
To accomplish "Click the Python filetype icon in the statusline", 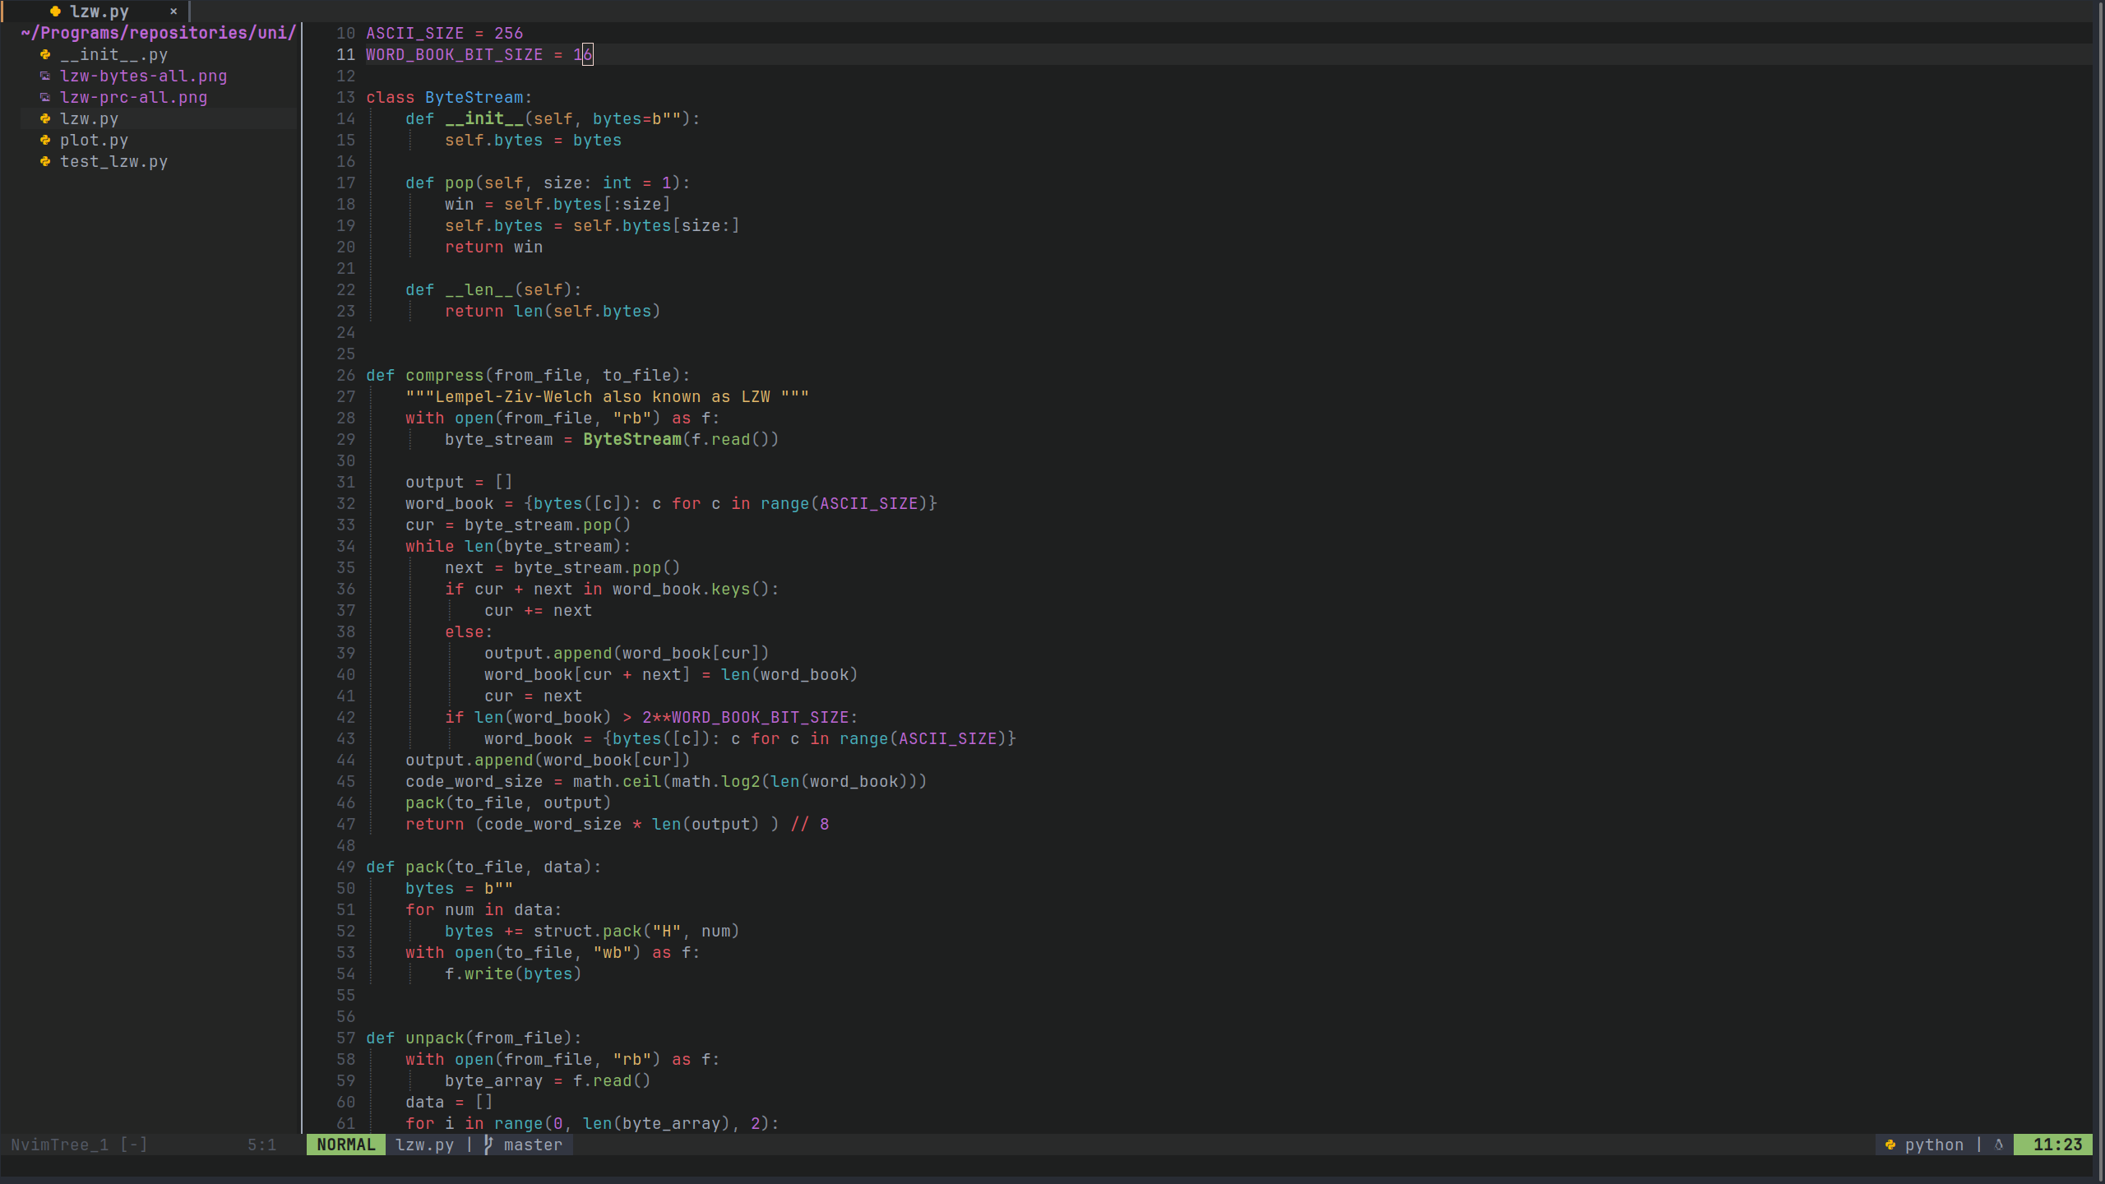I will (1890, 1145).
